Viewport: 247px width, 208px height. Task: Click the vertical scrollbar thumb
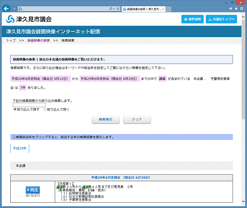click(x=243, y=69)
